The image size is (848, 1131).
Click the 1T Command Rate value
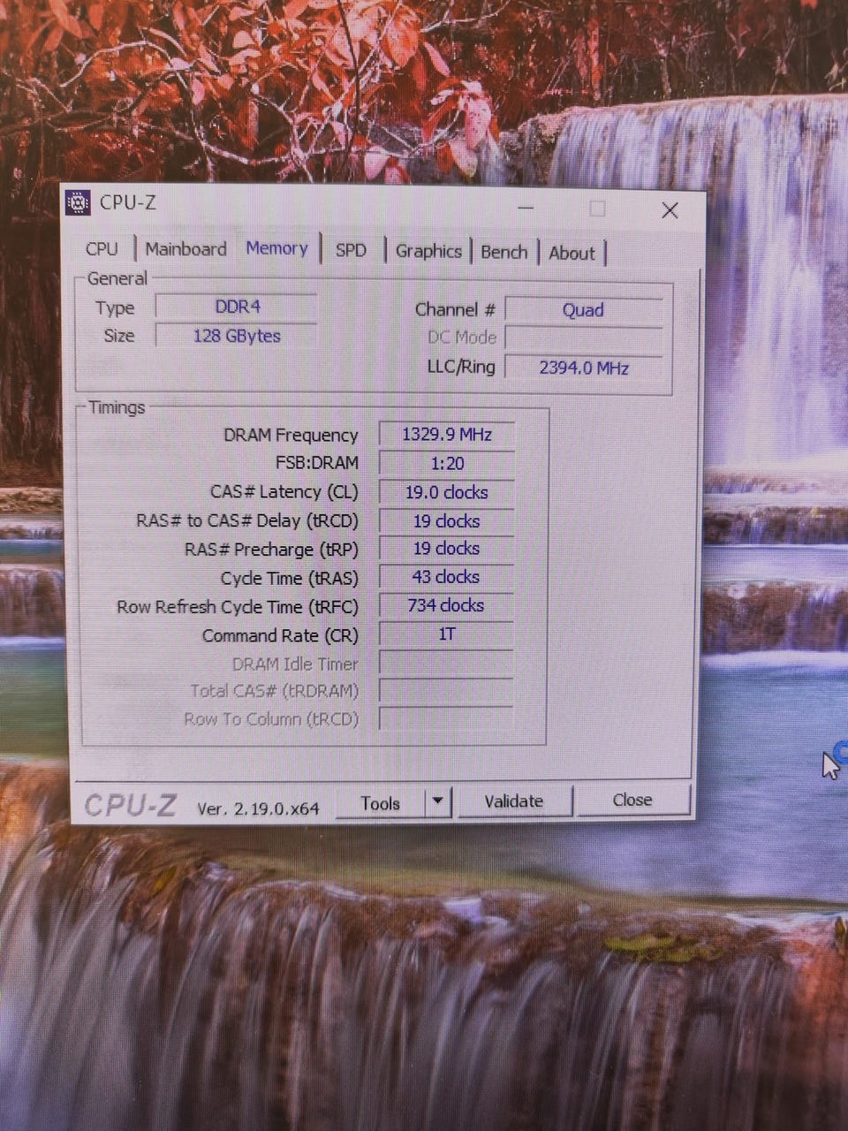(446, 634)
